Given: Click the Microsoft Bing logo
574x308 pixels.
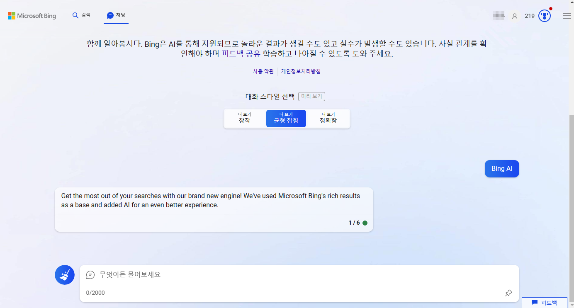Looking at the screenshot, I should [x=32, y=16].
